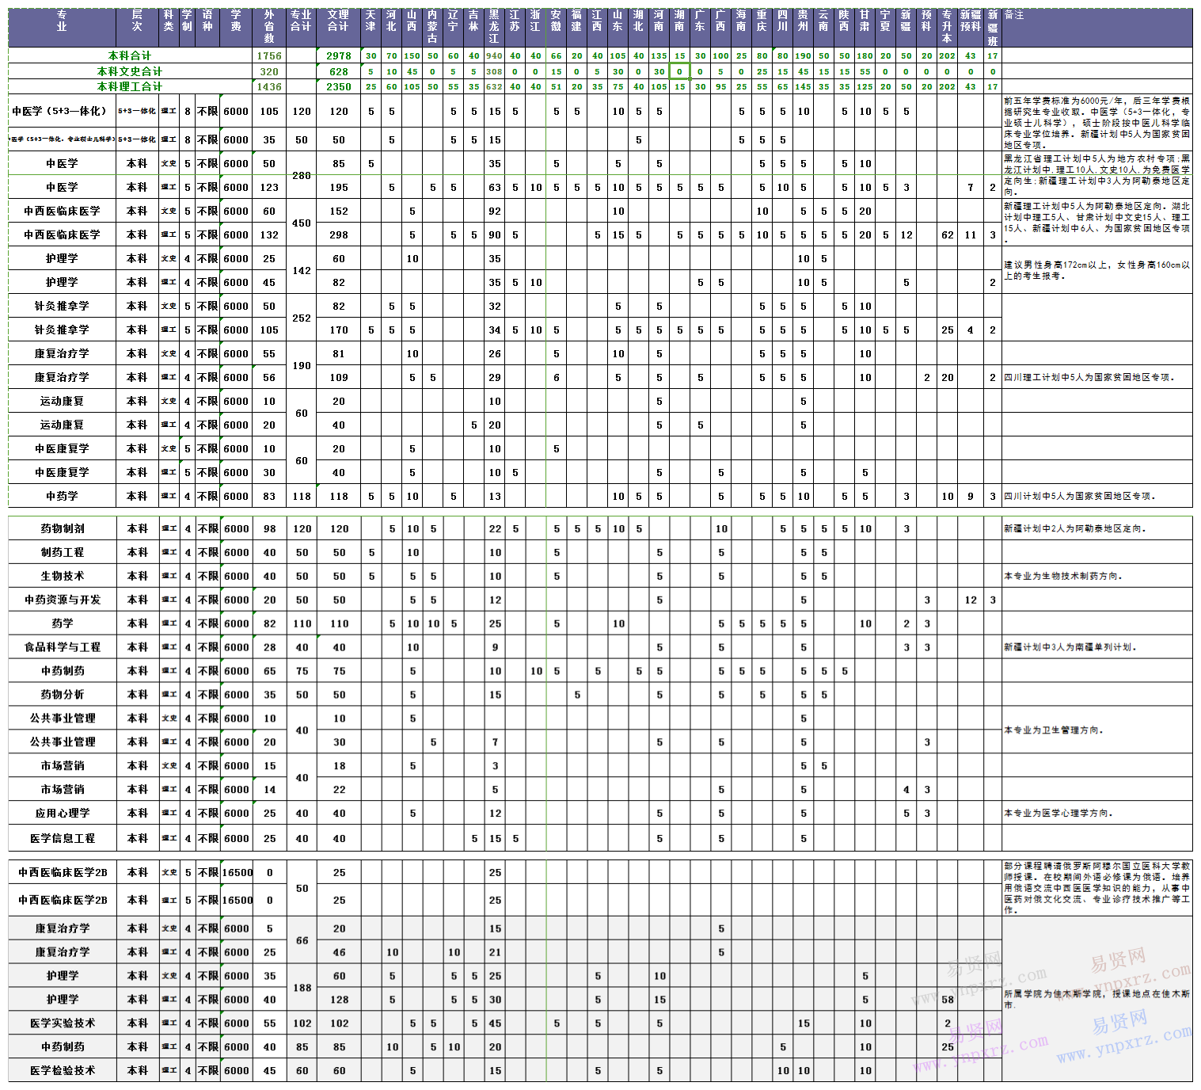Click the note mentioning 佳木斯学院

[x=1096, y=999]
